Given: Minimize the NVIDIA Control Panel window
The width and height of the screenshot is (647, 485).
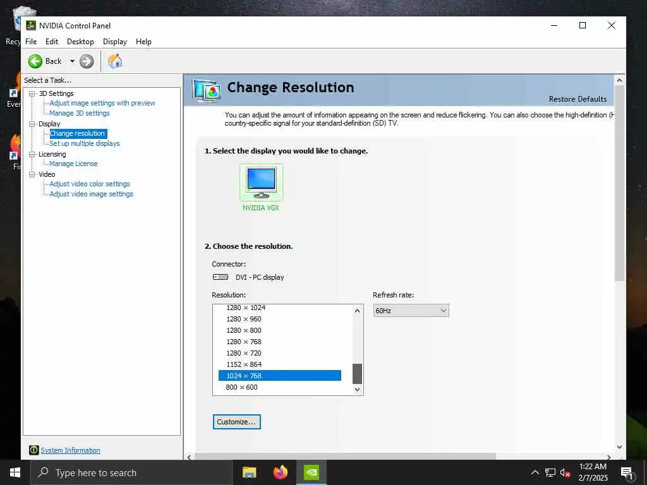Looking at the screenshot, I should coord(554,25).
